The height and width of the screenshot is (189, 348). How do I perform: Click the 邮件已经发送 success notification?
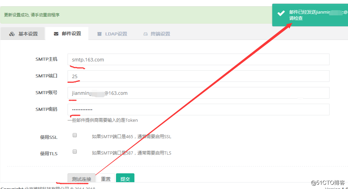tap(310, 15)
